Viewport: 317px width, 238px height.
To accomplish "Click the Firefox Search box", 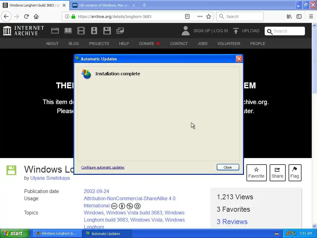I will click(240, 16).
